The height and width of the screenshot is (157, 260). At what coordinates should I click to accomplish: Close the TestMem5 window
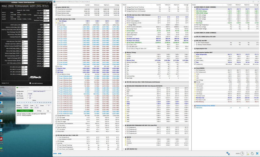50,87
